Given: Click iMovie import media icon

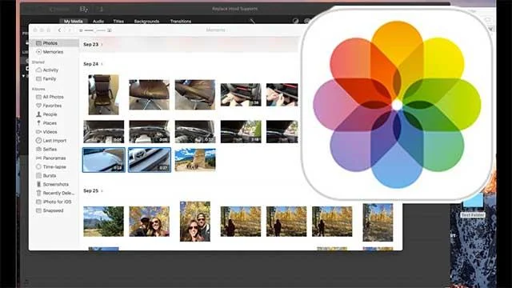Looking at the screenshot, I should click(83, 9).
